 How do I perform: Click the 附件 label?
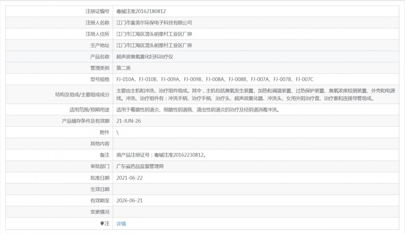pyautogui.click(x=105, y=133)
